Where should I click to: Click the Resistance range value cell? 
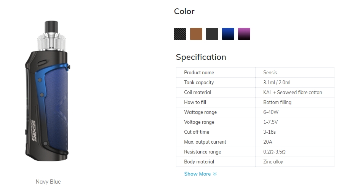pos(295,152)
